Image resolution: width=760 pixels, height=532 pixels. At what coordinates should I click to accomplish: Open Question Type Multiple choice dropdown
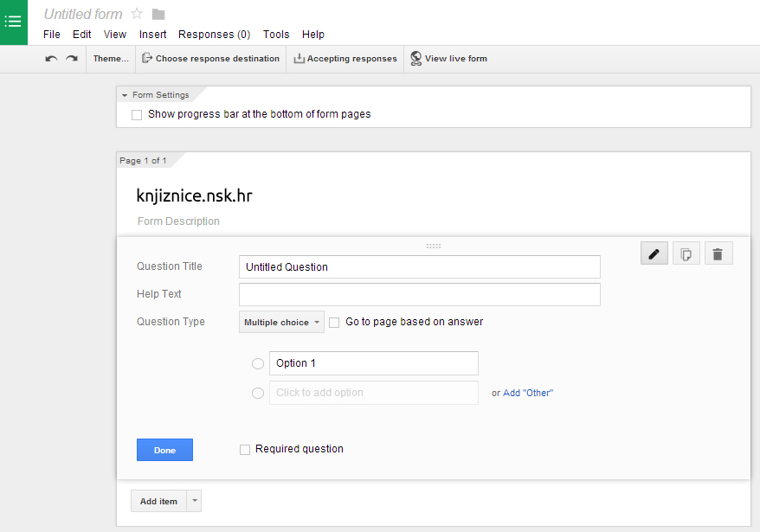point(281,322)
